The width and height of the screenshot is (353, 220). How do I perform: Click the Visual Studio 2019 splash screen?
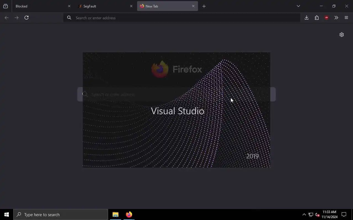[176, 110]
